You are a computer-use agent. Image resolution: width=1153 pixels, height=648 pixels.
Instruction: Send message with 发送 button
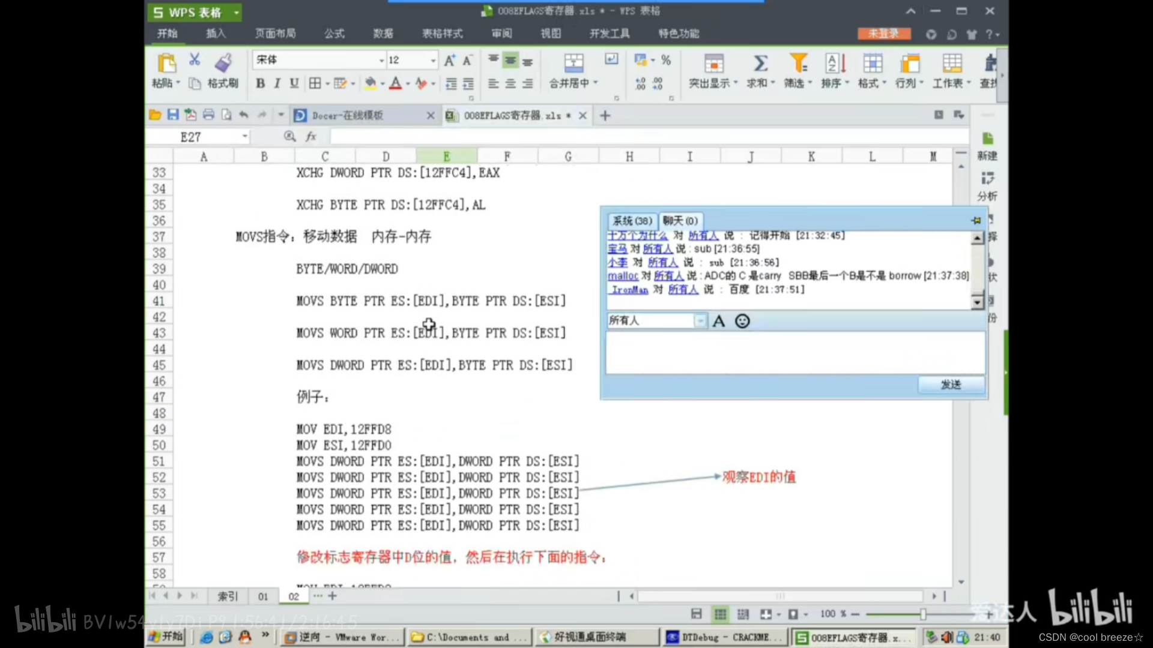click(951, 385)
